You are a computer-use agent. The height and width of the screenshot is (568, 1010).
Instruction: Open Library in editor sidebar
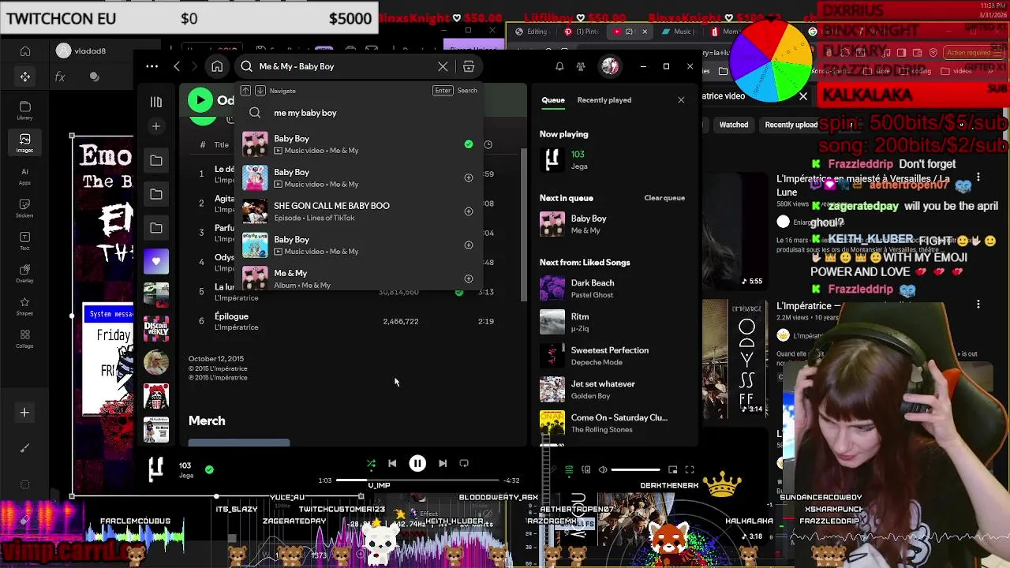click(x=24, y=110)
